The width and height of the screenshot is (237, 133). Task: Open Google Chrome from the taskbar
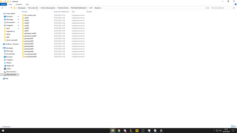pos(119,131)
